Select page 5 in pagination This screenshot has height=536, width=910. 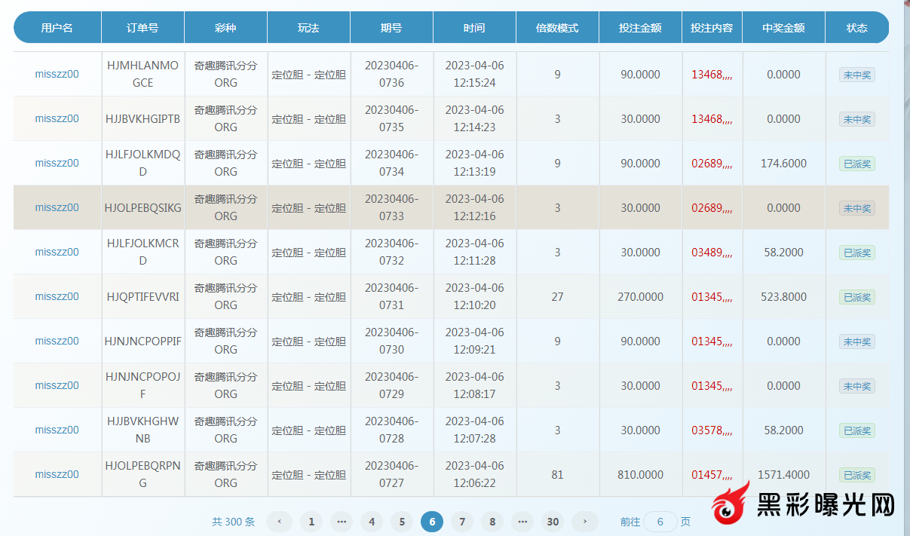[x=402, y=522]
